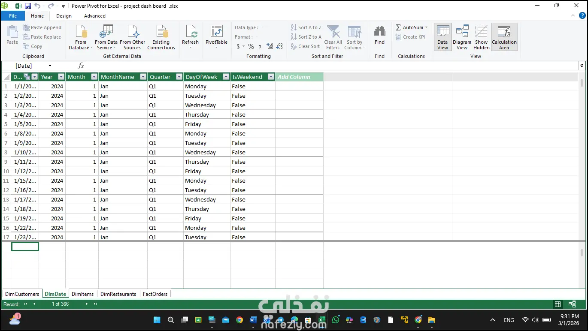
Task: Open the Quarter column filter dropdown
Action: point(179,77)
